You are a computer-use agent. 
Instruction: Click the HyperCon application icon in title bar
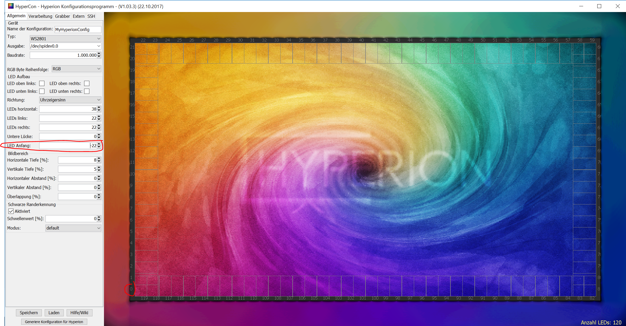point(11,6)
